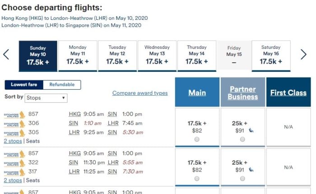Click Singapore Airlines logo beside flight 317

point(14,172)
